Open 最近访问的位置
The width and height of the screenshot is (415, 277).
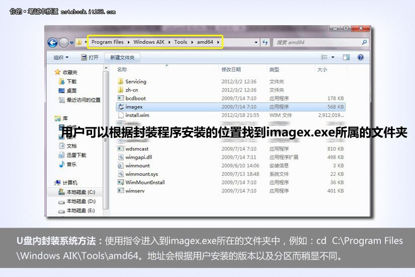84,100
